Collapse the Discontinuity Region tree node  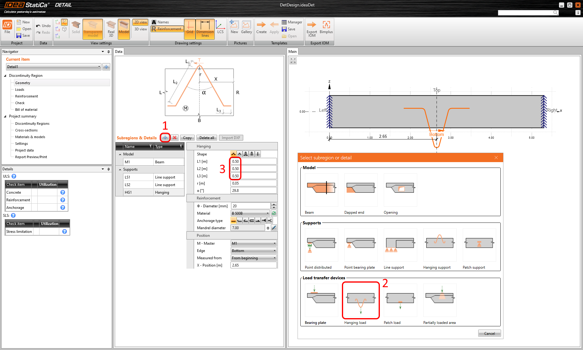[x=5, y=76]
